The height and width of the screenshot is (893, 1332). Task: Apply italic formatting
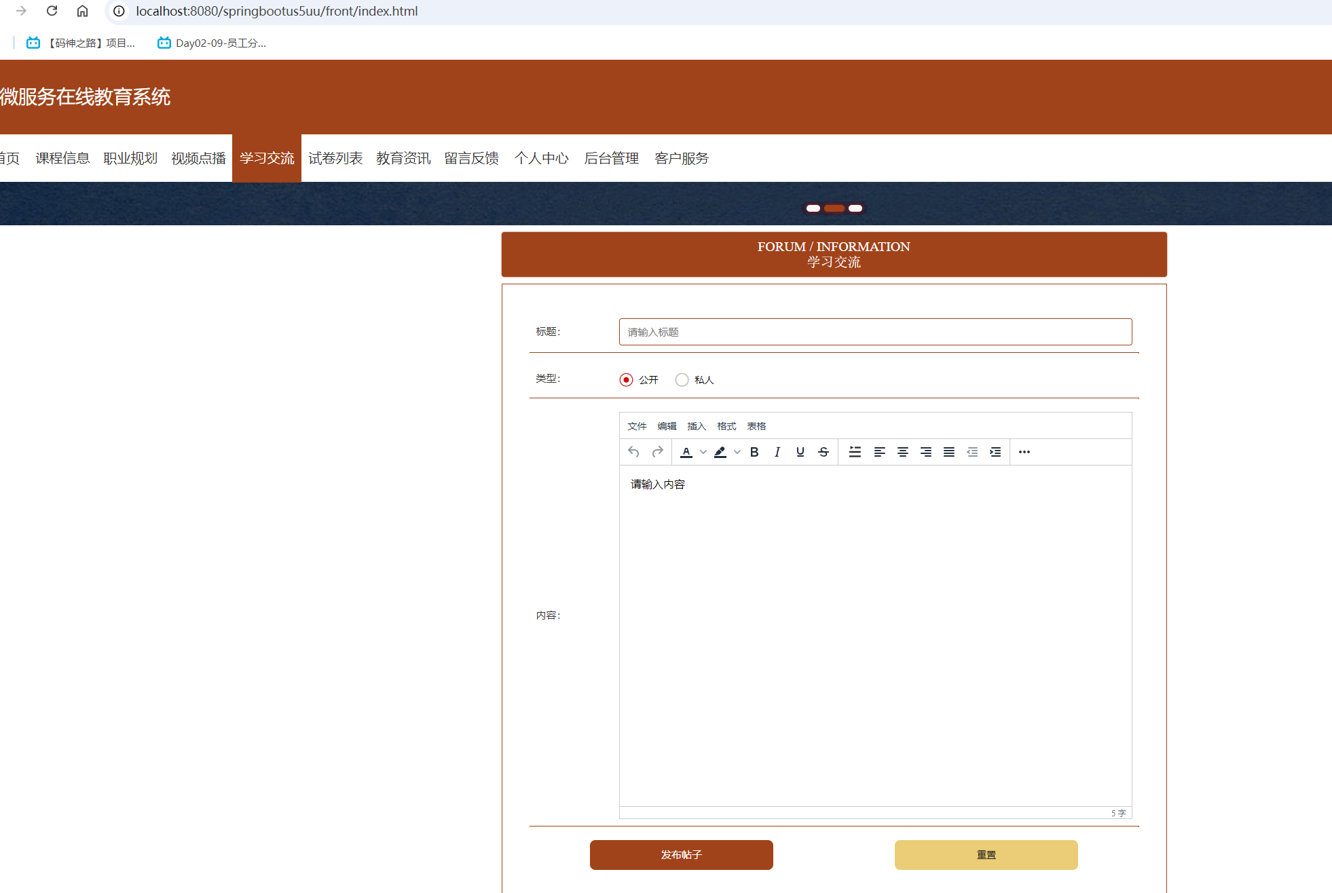coord(777,452)
